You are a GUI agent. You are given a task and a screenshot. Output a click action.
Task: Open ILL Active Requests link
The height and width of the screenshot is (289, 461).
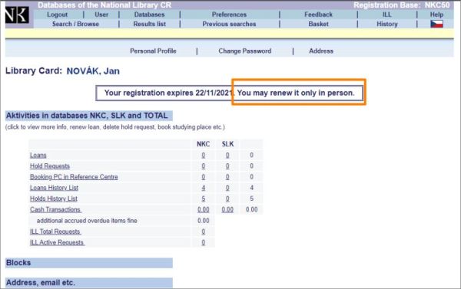click(57, 242)
